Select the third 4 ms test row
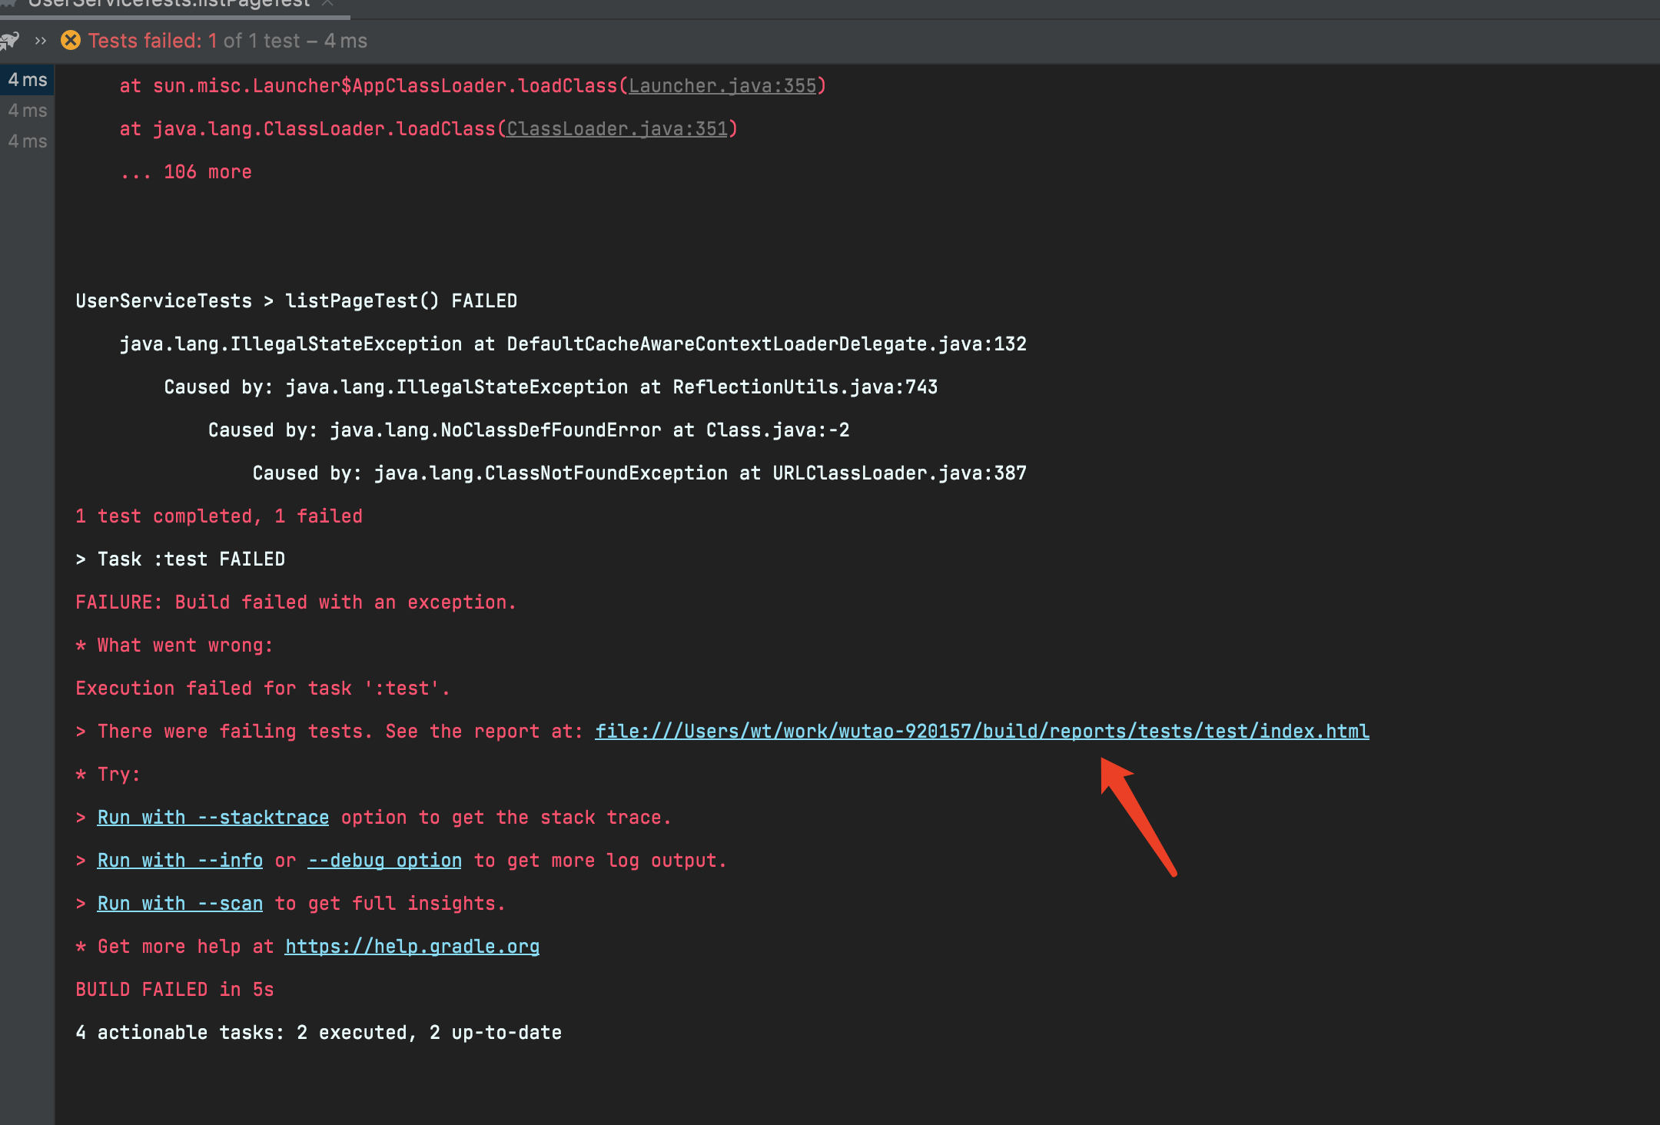1660x1125 pixels. coord(28,141)
